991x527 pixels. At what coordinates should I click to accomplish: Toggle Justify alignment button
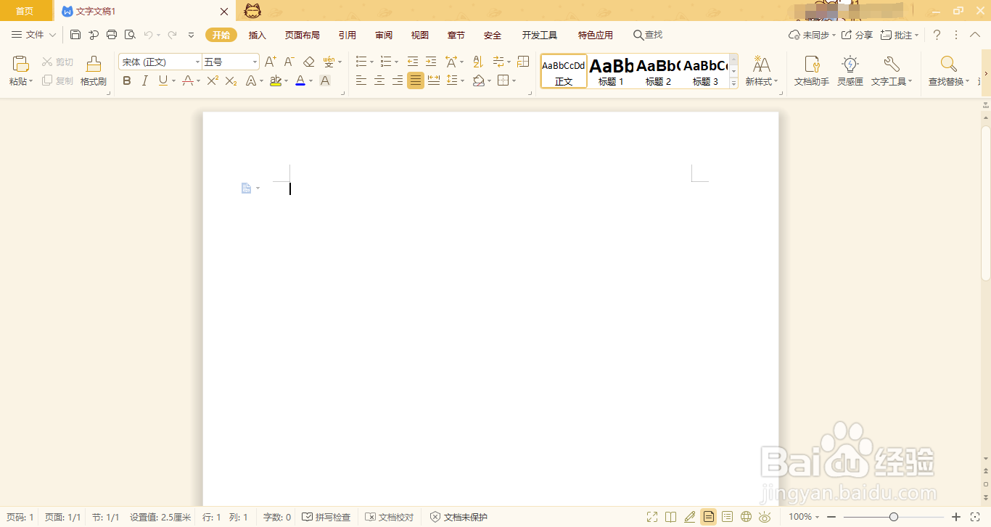pyautogui.click(x=415, y=81)
